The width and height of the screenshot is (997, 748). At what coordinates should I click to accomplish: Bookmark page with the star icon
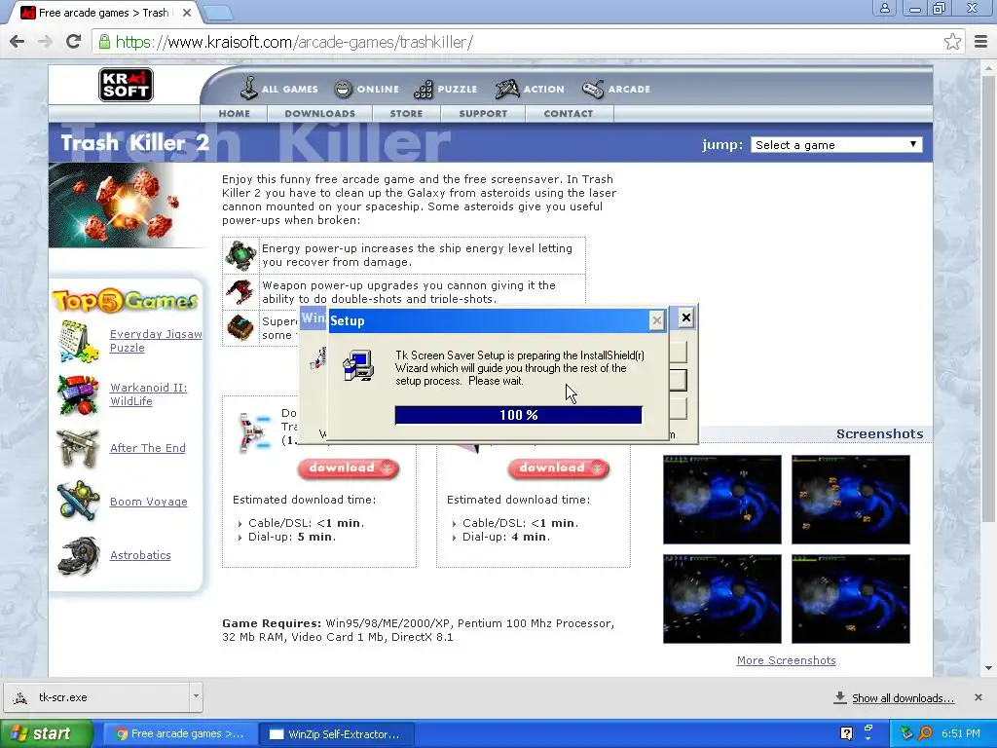[x=952, y=42]
